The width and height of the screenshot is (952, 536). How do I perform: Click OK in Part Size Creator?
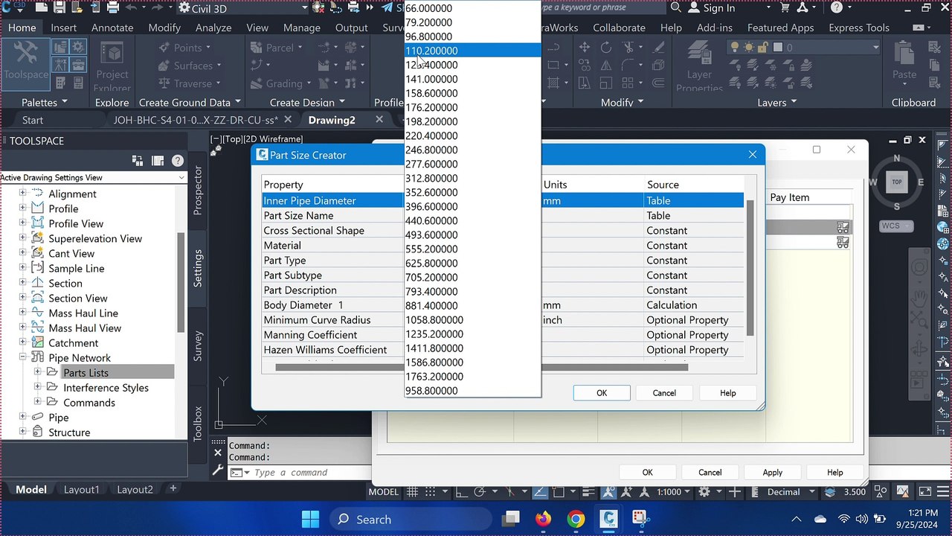pyautogui.click(x=602, y=393)
